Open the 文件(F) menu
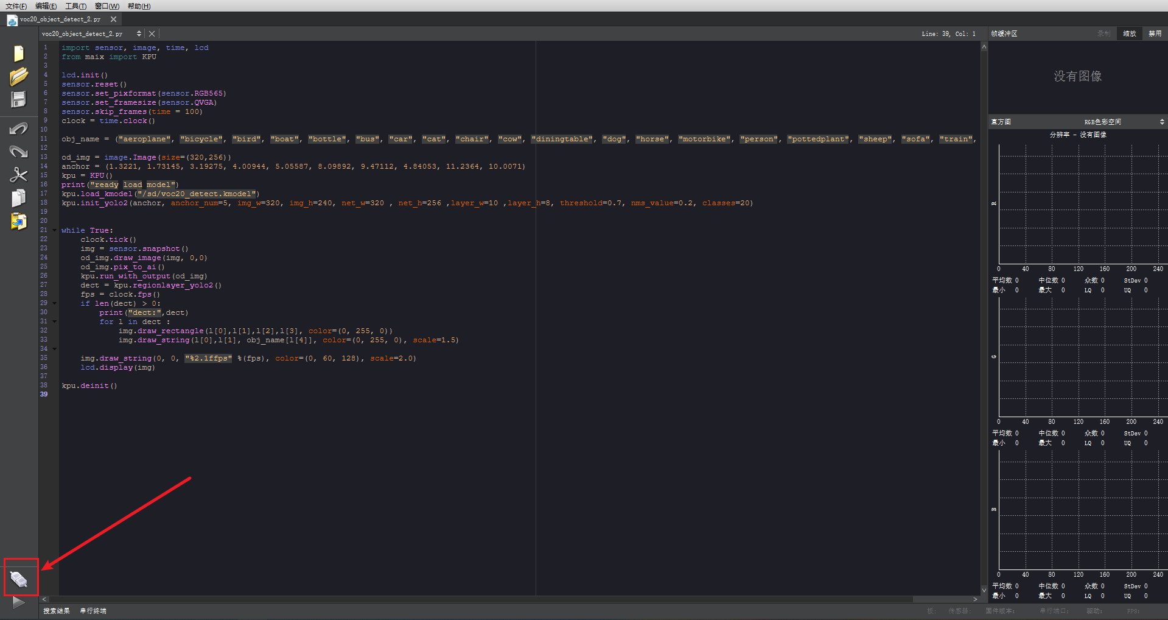 click(16, 6)
